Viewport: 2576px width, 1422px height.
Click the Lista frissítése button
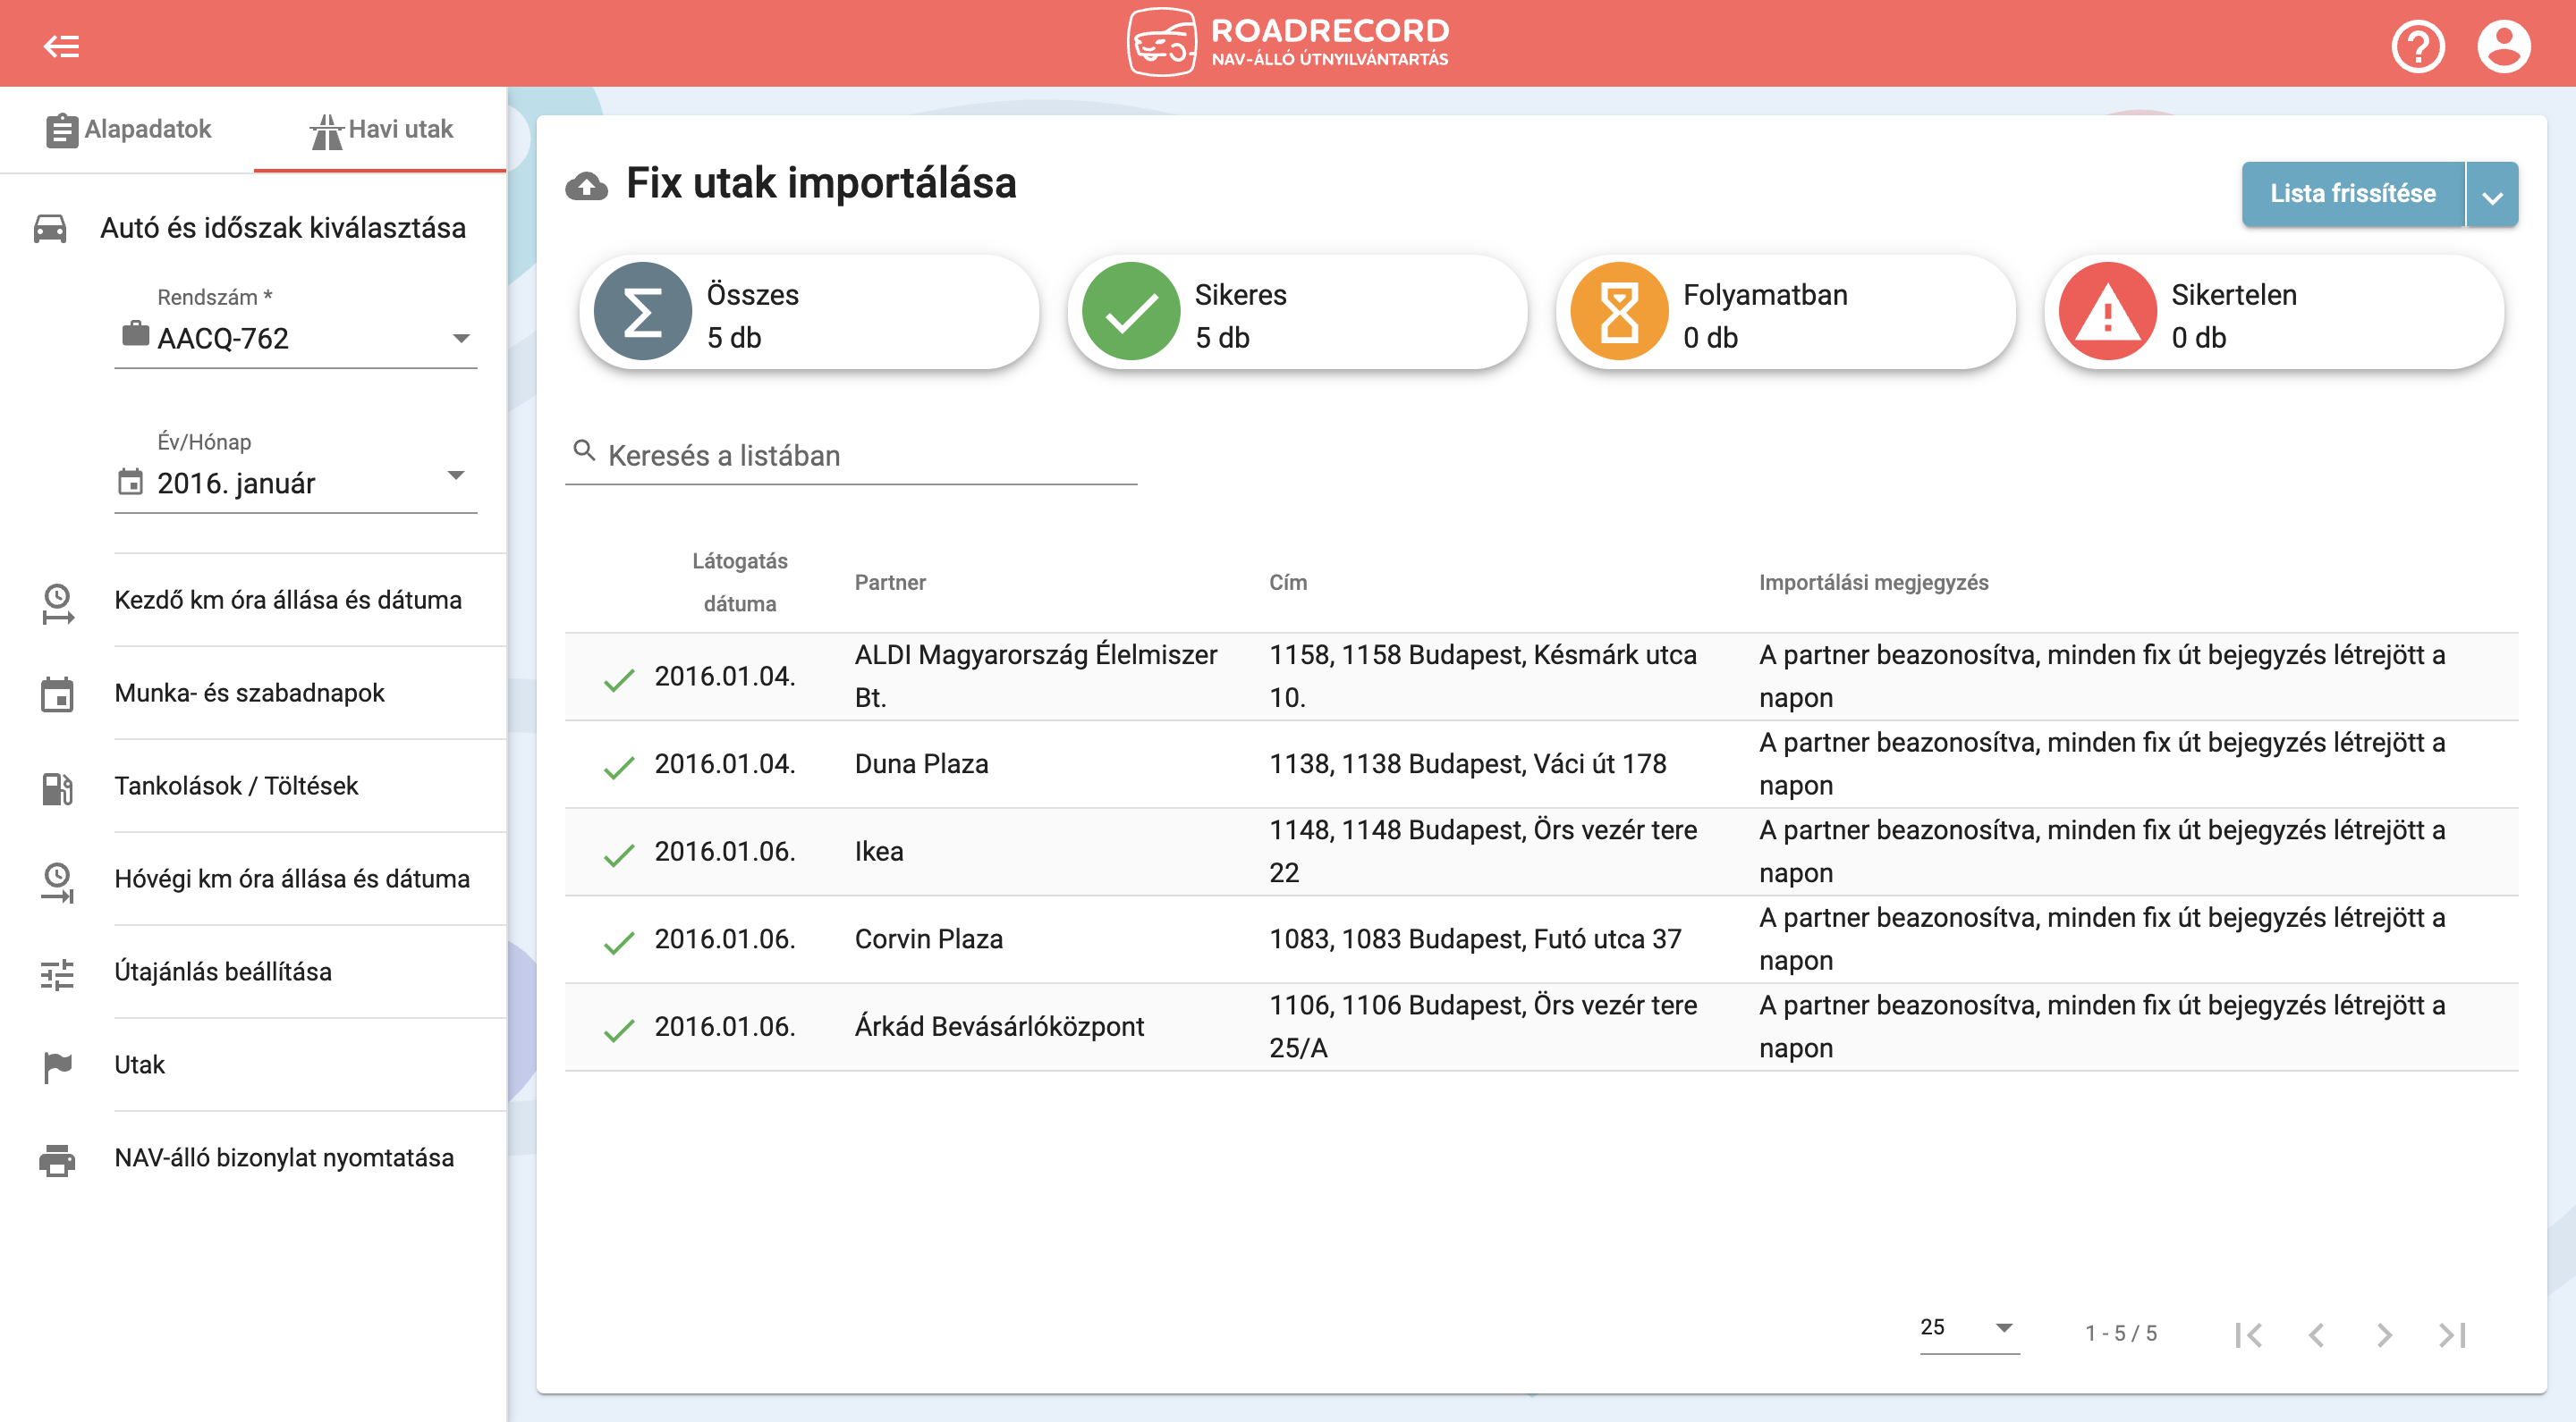2352,194
